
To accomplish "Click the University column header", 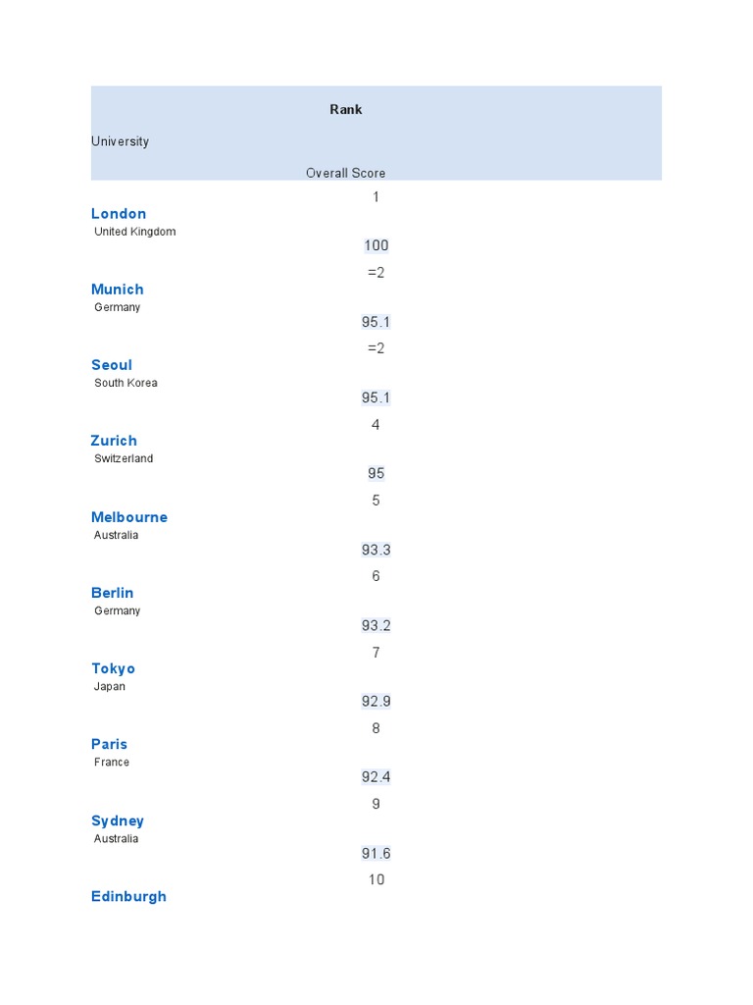I will (120, 141).
